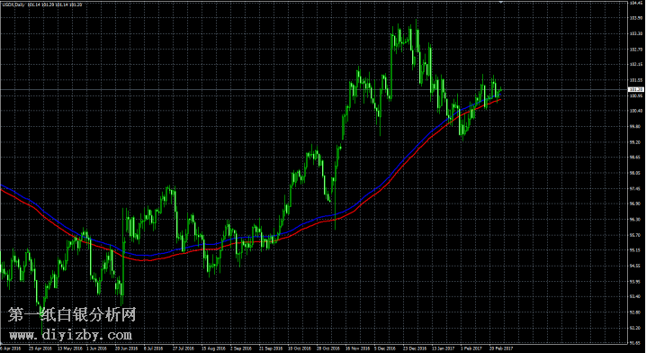
Task: Select the 2 Sep 2016 date label
Action: tap(240, 348)
